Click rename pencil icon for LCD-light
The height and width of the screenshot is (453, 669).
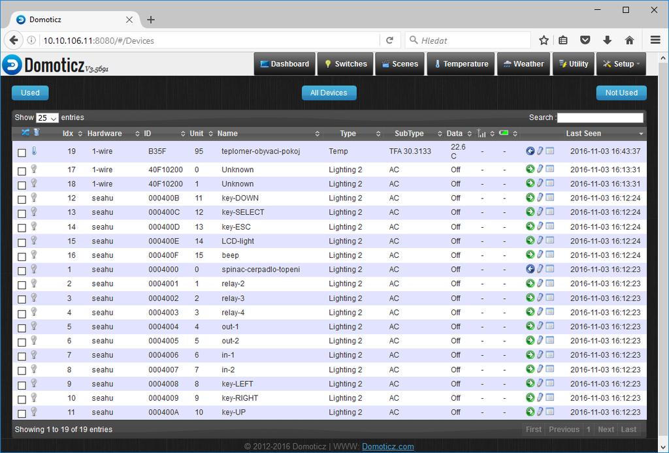(x=540, y=240)
